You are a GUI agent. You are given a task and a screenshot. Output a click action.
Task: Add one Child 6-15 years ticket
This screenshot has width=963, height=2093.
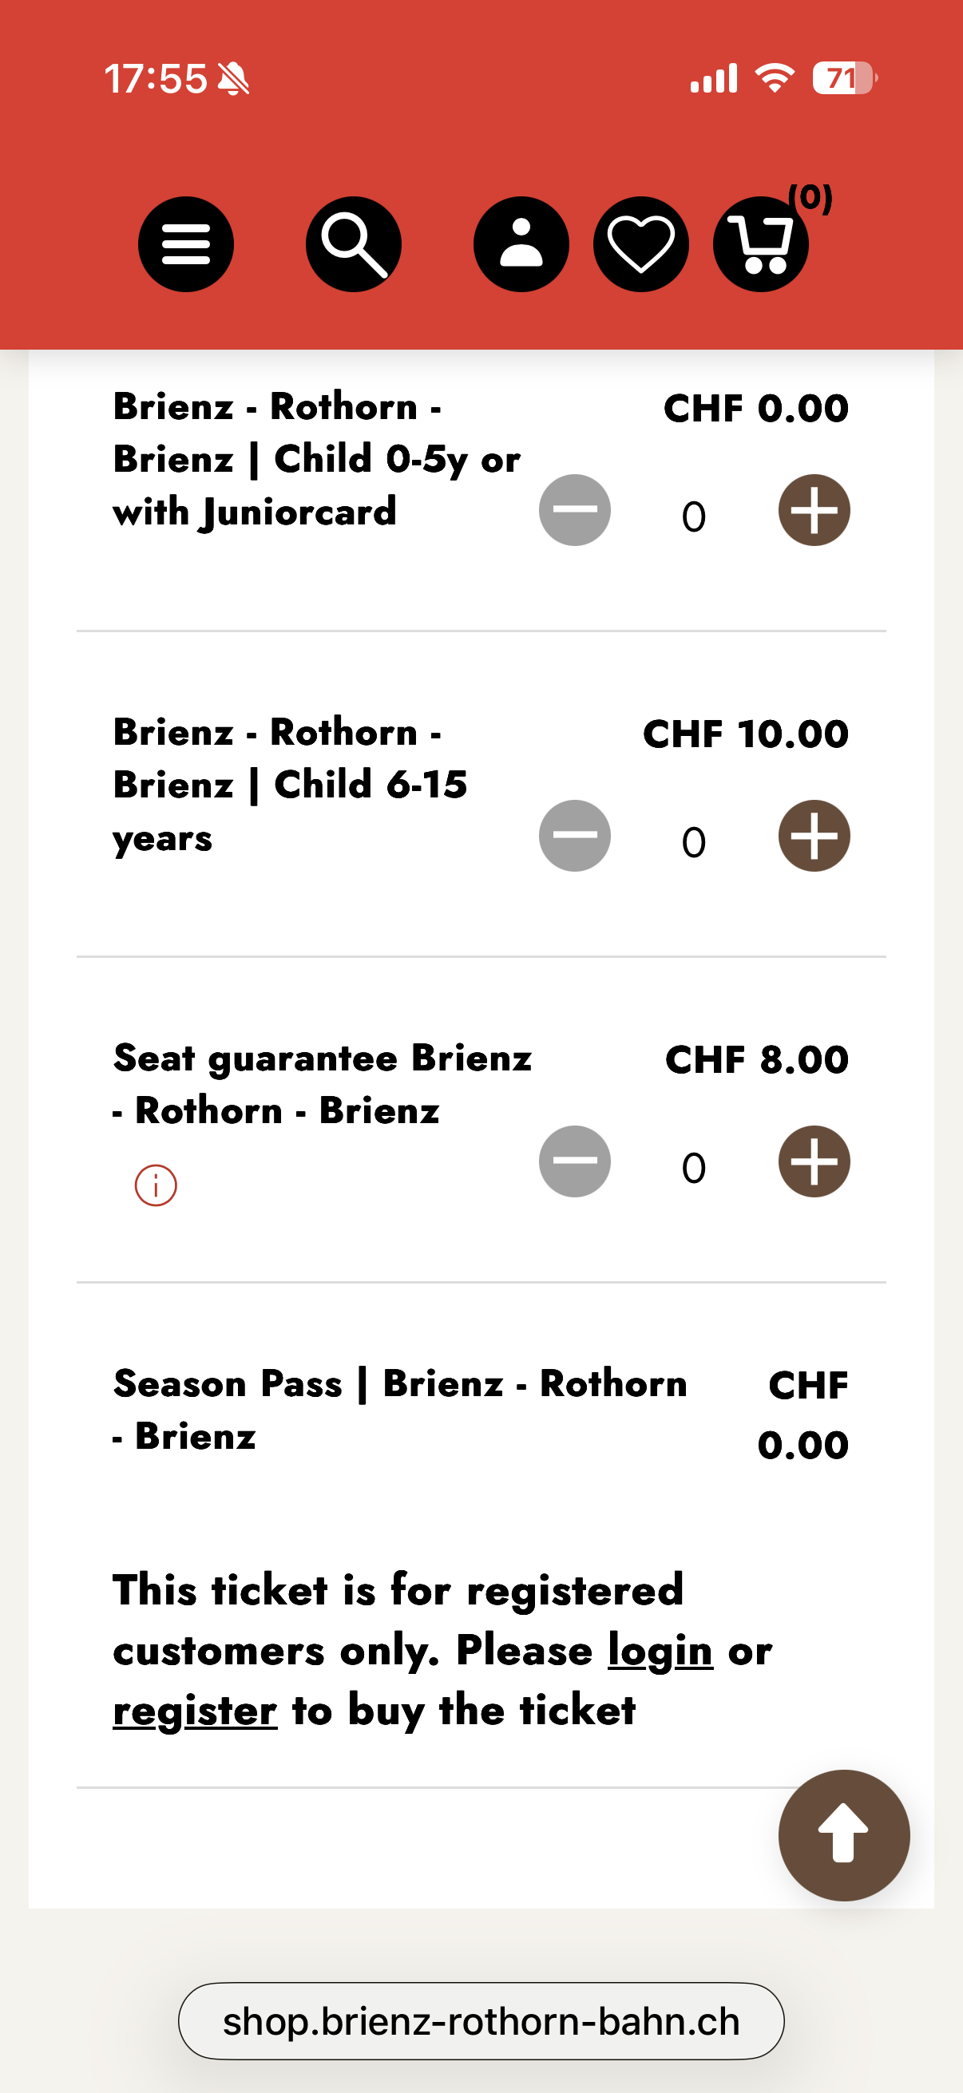tap(814, 836)
